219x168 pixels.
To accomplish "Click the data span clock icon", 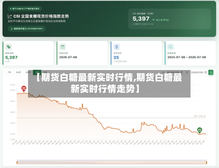I will [x=170, y=47].
